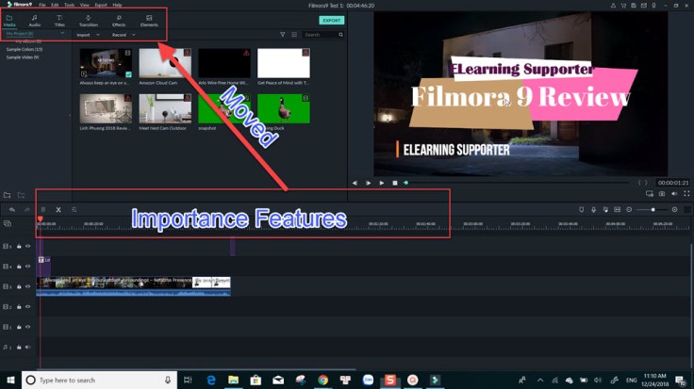Lock video track 4
Viewport: 694px width, 389px height.
pyautogui.click(x=19, y=267)
